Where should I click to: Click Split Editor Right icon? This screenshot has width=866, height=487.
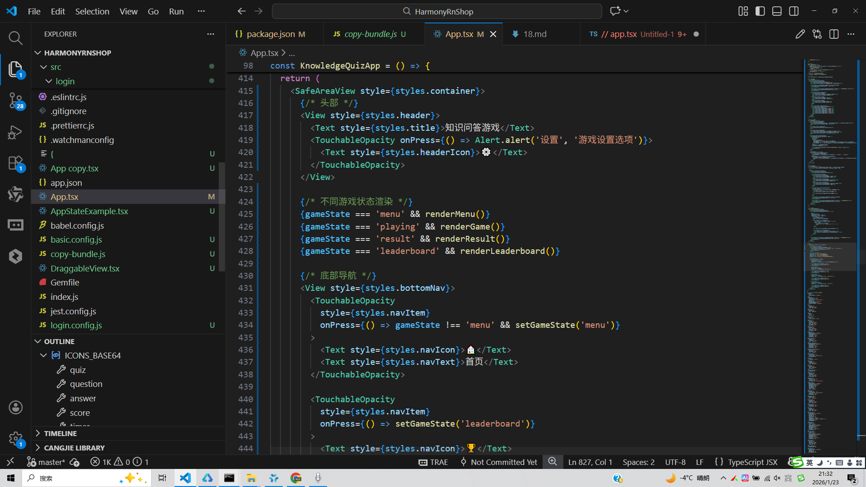(x=834, y=34)
